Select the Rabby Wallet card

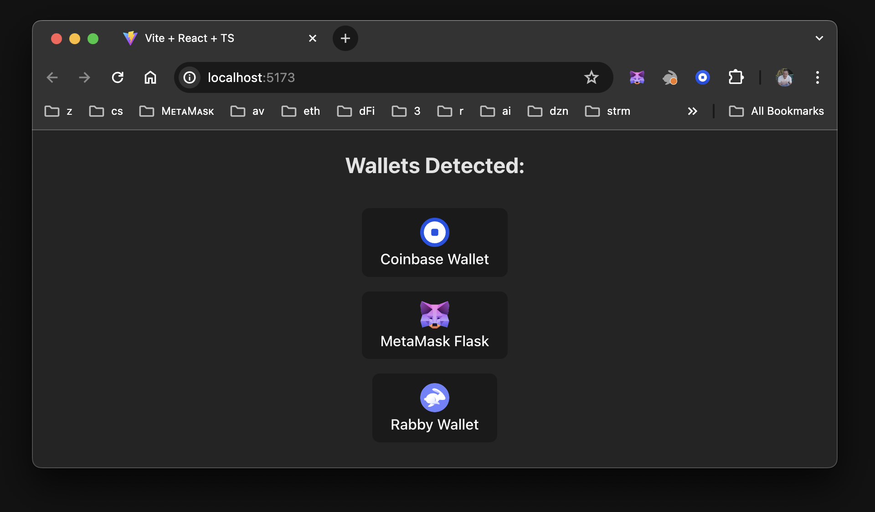click(x=434, y=408)
